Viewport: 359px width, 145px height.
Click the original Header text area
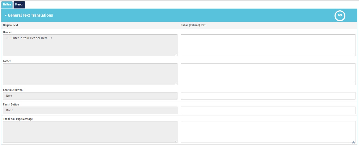pos(90,45)
